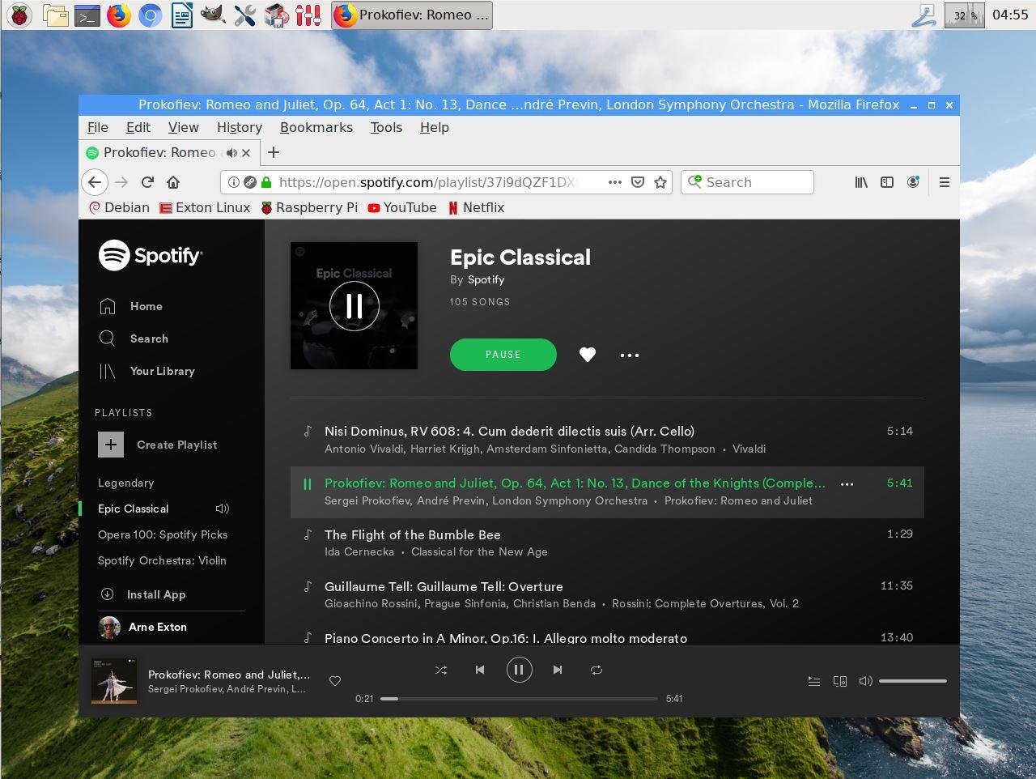Open the Edit menu

[x=138, y=127]
